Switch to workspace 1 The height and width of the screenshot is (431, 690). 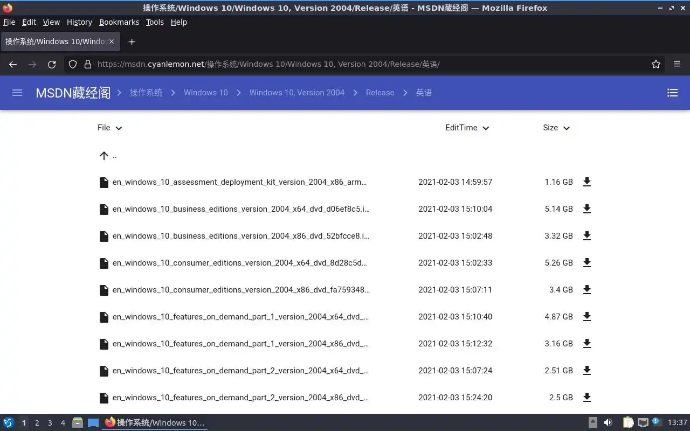(x=24, y=423)
